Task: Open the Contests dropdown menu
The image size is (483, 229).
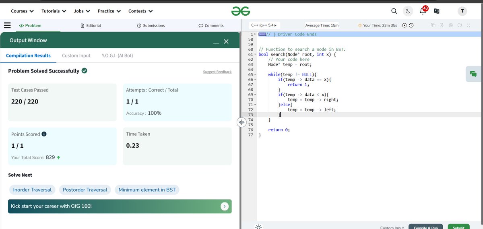Action: click(x=140, y=11)
